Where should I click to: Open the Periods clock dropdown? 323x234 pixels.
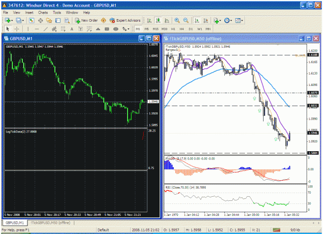click(228, 20)
